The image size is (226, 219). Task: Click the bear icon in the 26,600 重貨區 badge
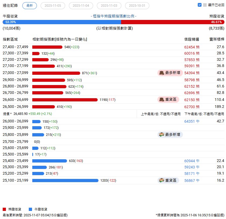[x=161, y=100]
